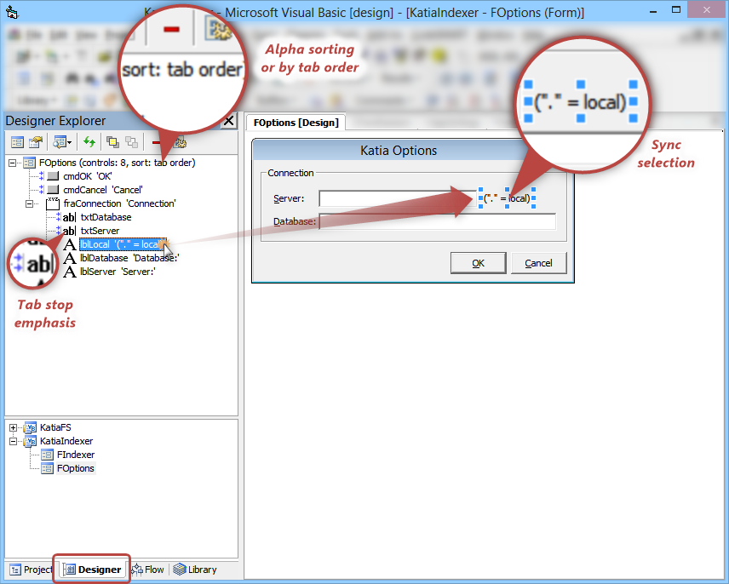Collapse the FOptions root tree node
The image size is (729, 584).
pos(13,163)
